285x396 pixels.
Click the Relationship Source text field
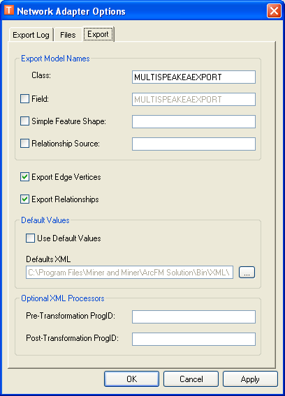[193, 144]
